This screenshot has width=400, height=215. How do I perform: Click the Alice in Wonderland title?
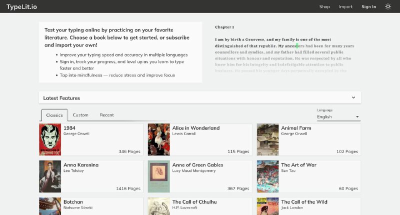(x=196, y=128)
